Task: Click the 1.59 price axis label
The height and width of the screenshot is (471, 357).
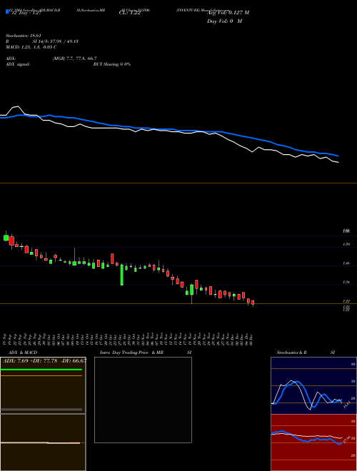Action: (346, 244)
